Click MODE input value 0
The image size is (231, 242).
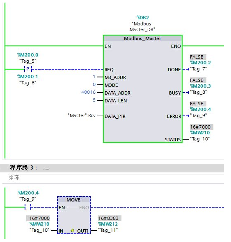coord(94,84)
